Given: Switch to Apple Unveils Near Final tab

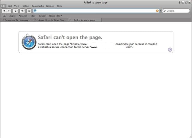Looking at the screenshot, I should (51, 20).
